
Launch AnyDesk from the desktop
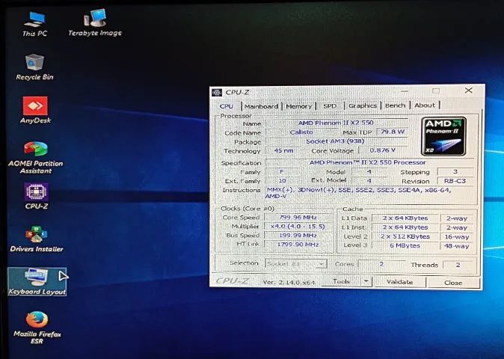(35, 110)
